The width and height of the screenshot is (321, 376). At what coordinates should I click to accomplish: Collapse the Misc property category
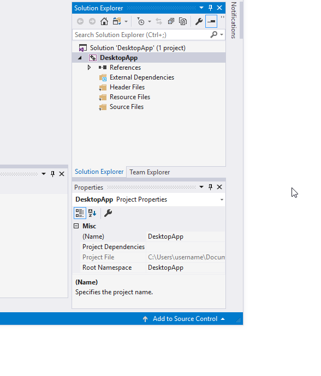(76, 226)
